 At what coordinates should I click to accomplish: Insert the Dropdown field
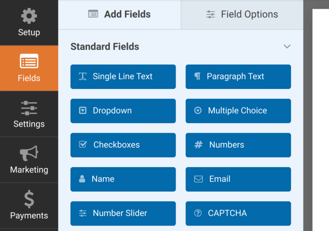(123, 111)
